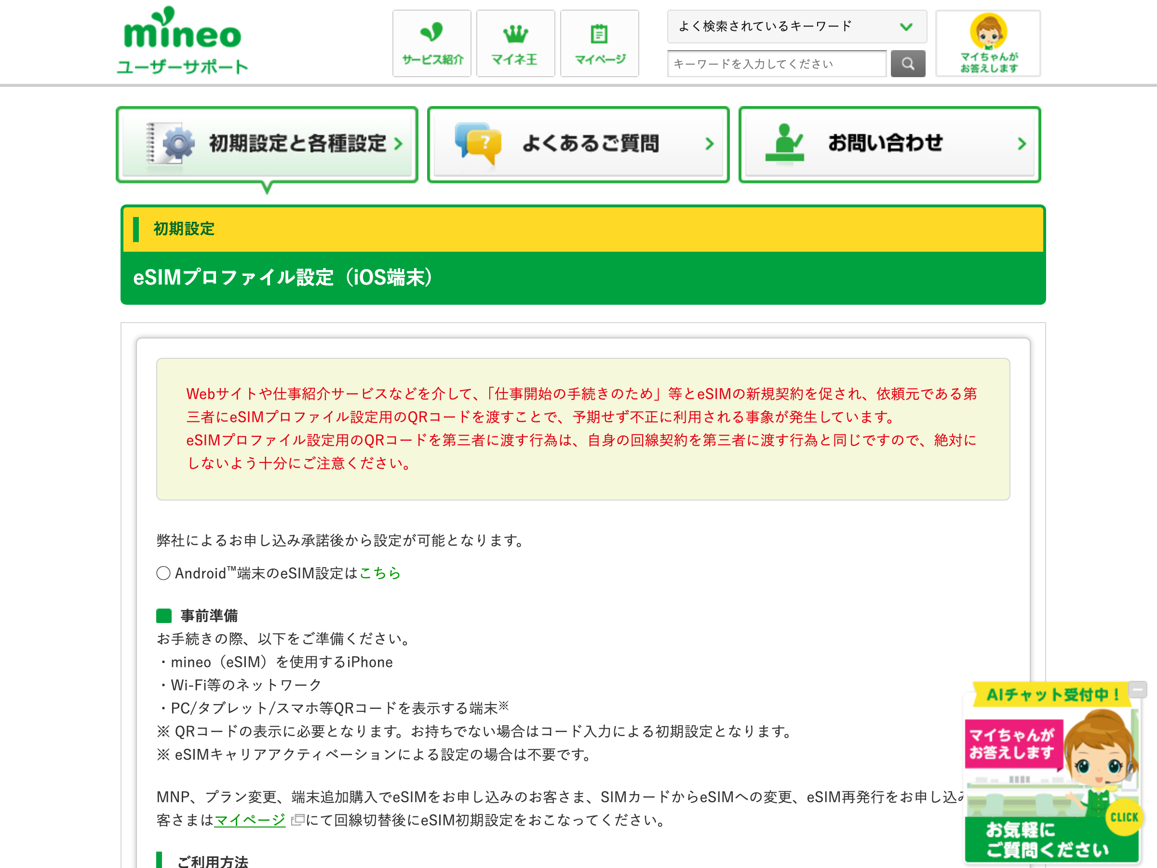Follow the こちら link for Android eSIM
Screen dimensions: 1157x868
coord(380,573)
